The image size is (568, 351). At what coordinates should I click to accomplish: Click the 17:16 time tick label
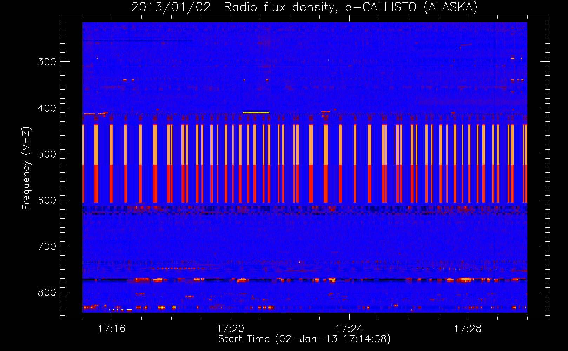point(112,329)
